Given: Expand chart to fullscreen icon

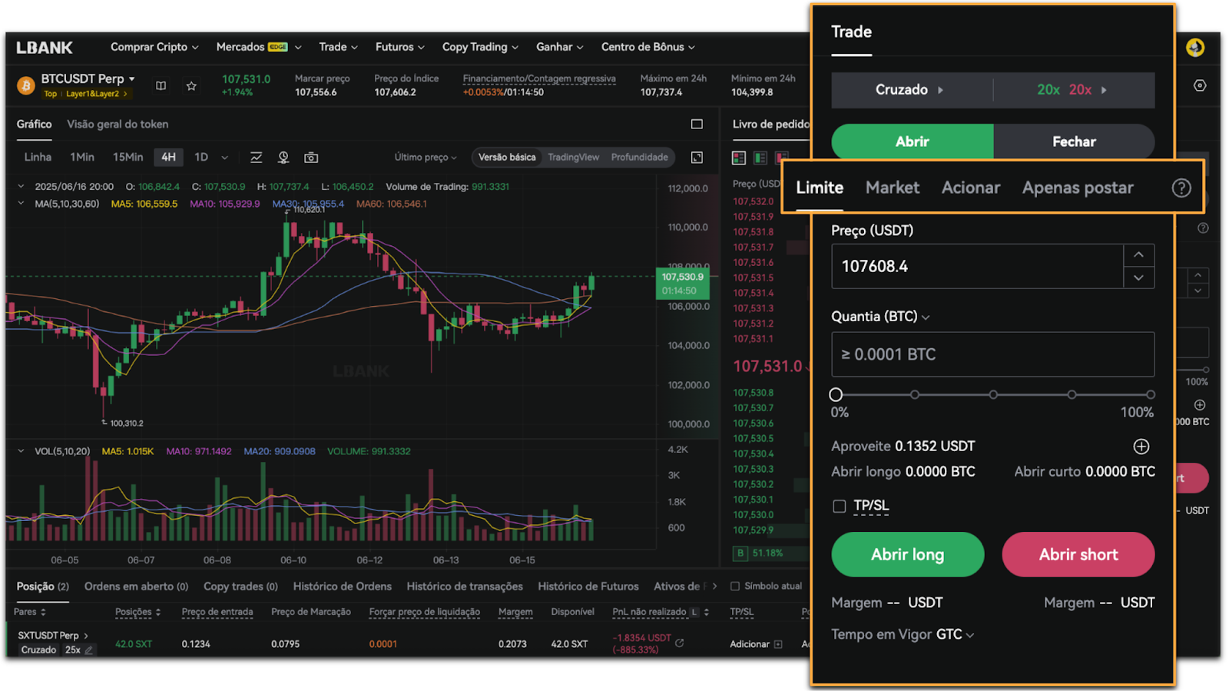Looking at the screenshot, I should (x=697, y=158).
